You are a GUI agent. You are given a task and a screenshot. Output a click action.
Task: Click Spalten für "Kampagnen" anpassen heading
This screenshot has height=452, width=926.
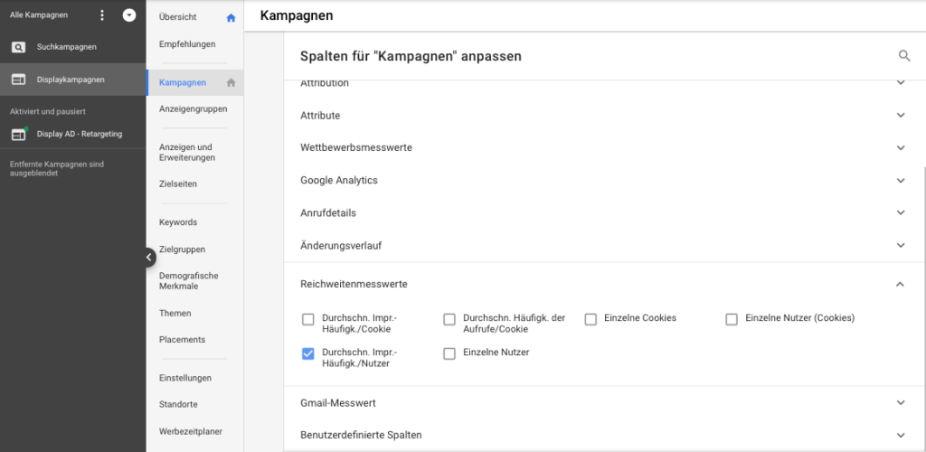411,57
